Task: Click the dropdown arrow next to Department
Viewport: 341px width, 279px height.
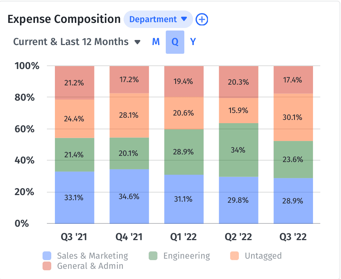Action: [x=183, y=19]
